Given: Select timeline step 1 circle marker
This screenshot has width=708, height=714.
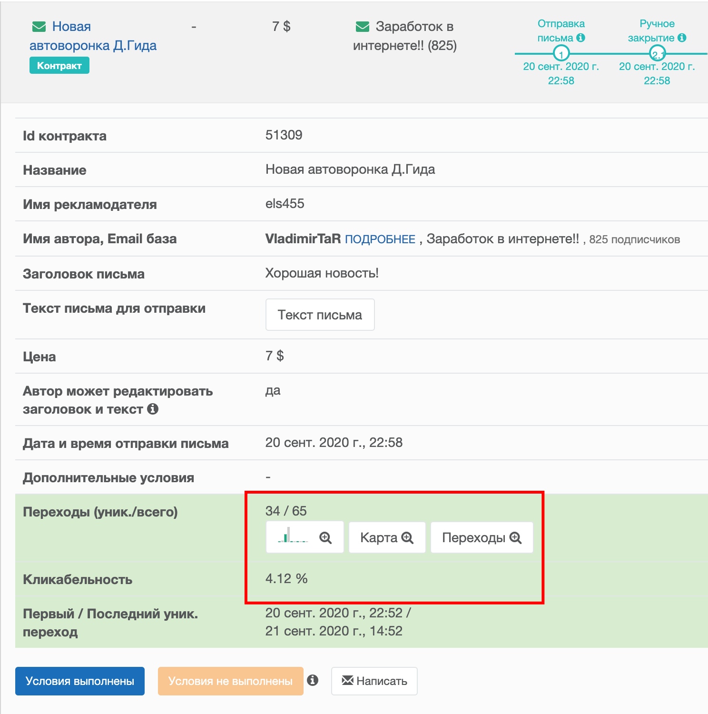Looking at the screenshot, I should 561,53.
